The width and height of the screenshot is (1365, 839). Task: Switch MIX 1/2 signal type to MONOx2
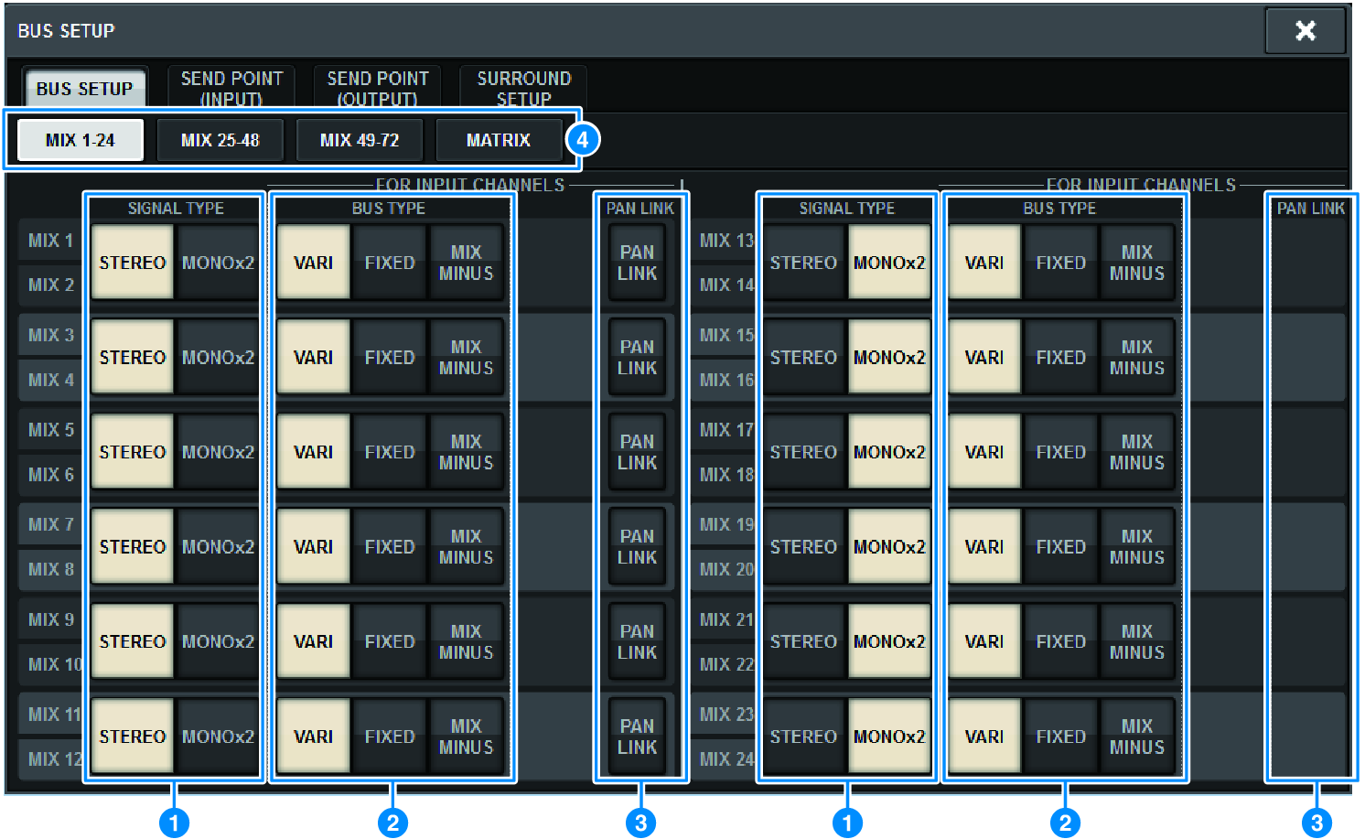pyautogui.click(x=217, y=262)
